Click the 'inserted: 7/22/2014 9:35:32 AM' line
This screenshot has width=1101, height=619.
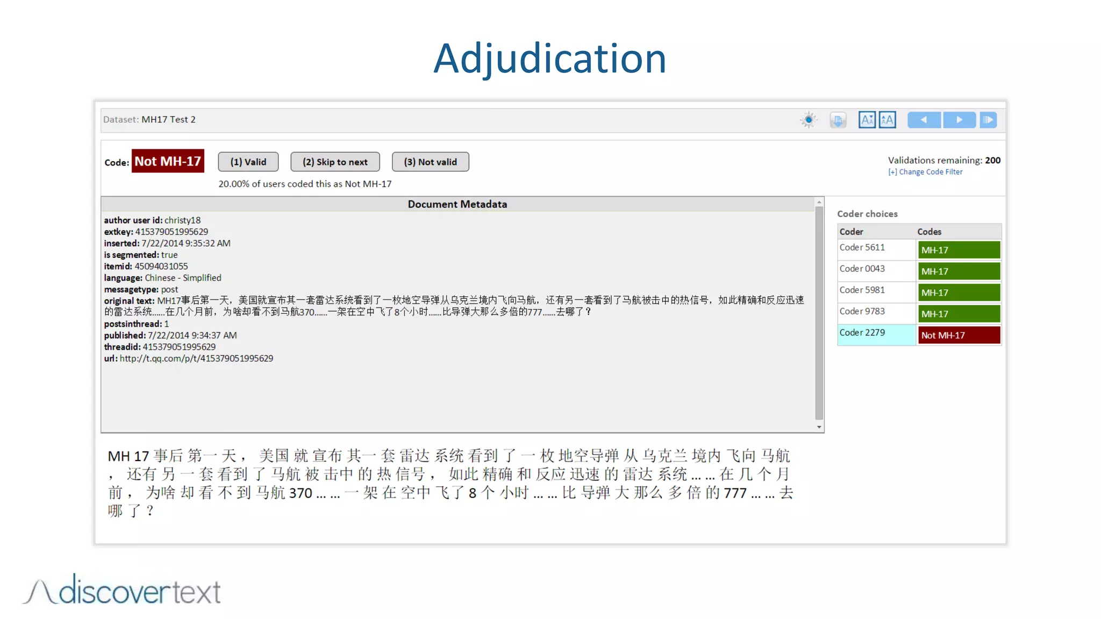pos(167,243)
